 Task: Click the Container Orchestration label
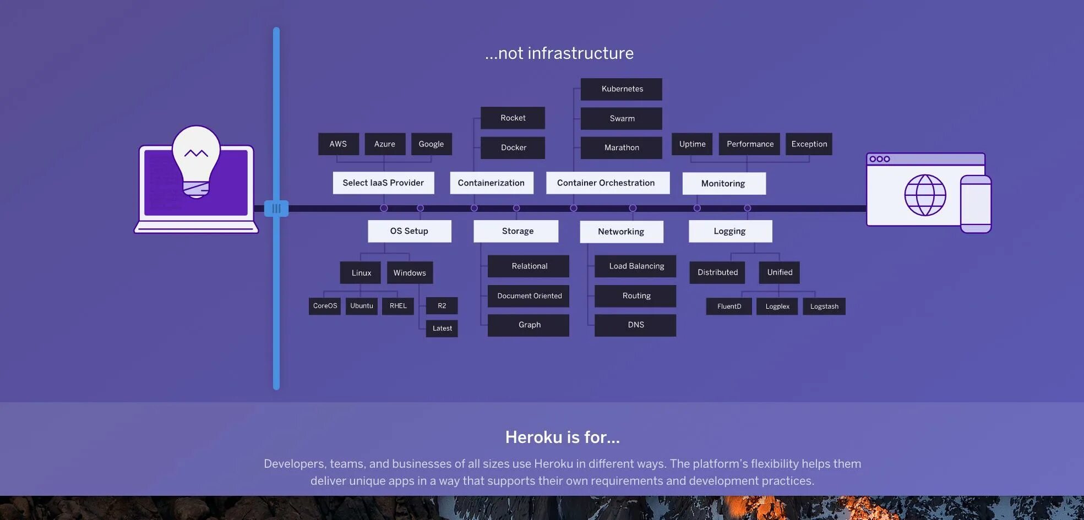click(608, 183)
